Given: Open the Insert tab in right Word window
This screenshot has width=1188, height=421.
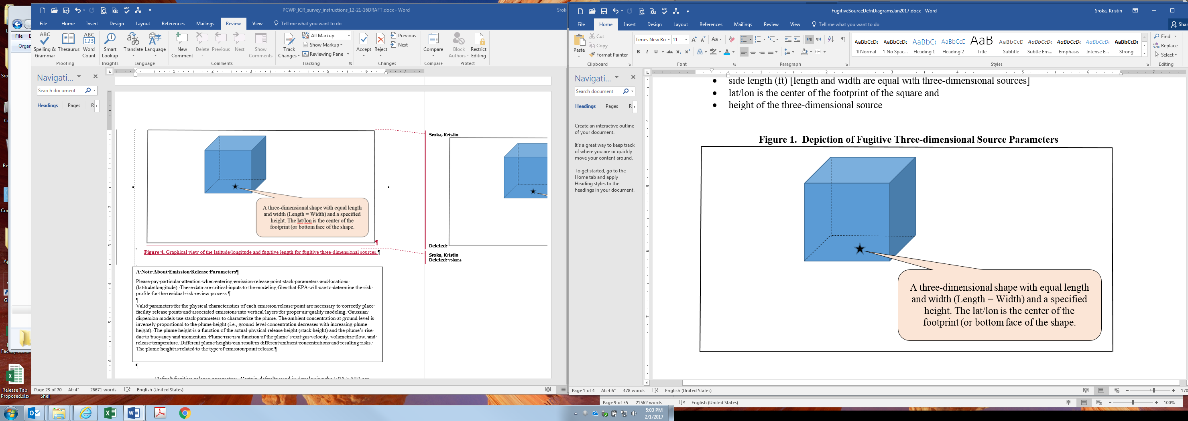Looking at the screenshot, I should pyautogui.click(x=629, y=24).
